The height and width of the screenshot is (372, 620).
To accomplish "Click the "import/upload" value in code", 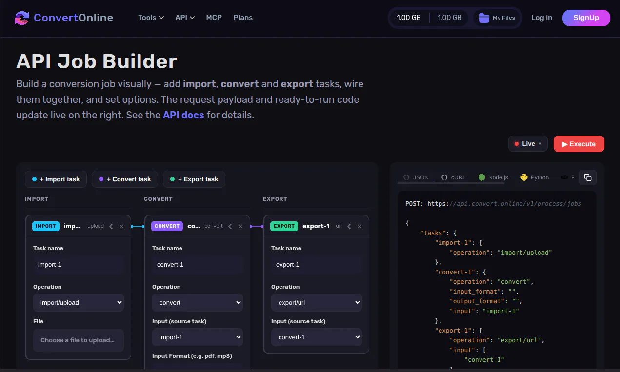I will click(524, 253).
